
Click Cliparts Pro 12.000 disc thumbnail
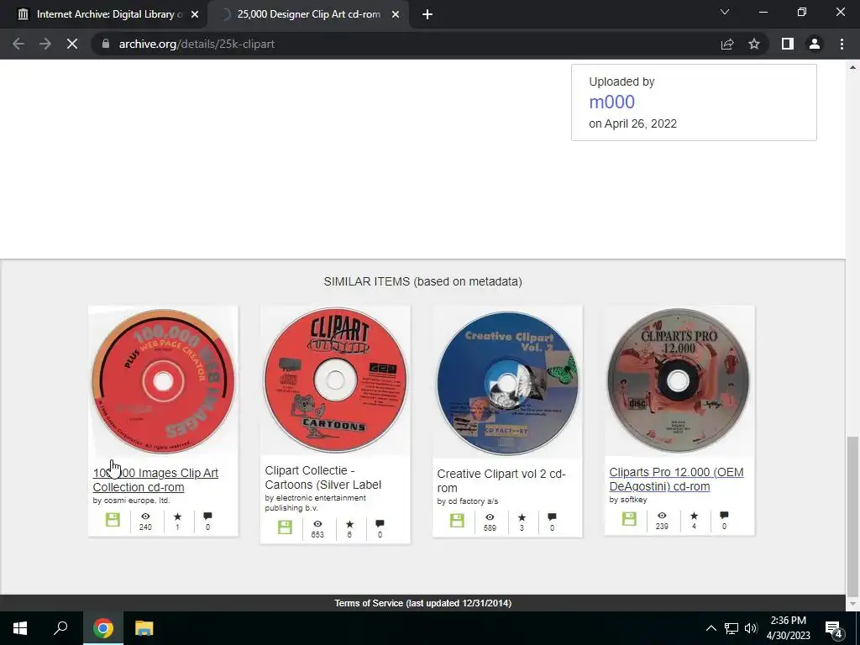679,380
